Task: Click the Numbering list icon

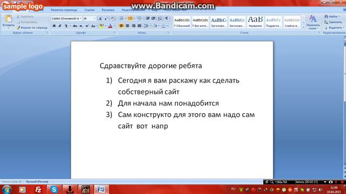Action: tap(130, 19)
